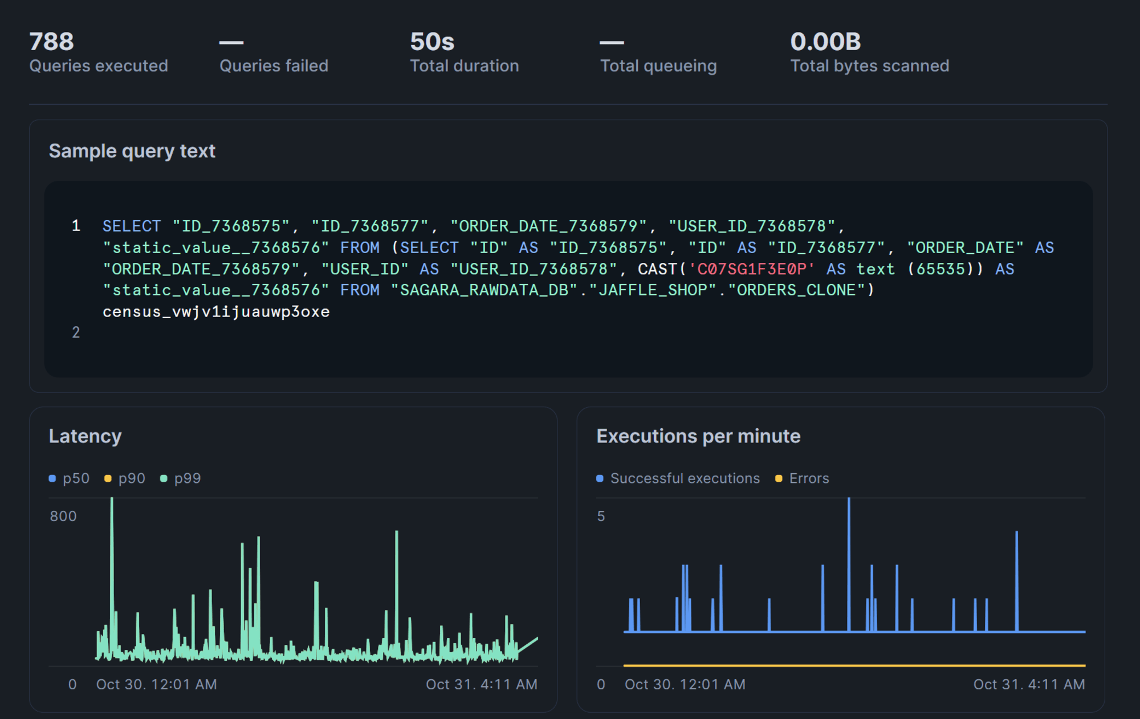The height and width of the screenshot is (719, 1140).
Task: Click the first SELECT keyword in query
Action: pos(132,226)
